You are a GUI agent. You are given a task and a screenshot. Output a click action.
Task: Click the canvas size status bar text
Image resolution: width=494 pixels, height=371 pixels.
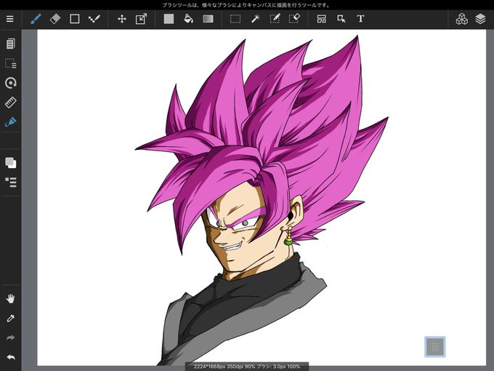point(247,367)
